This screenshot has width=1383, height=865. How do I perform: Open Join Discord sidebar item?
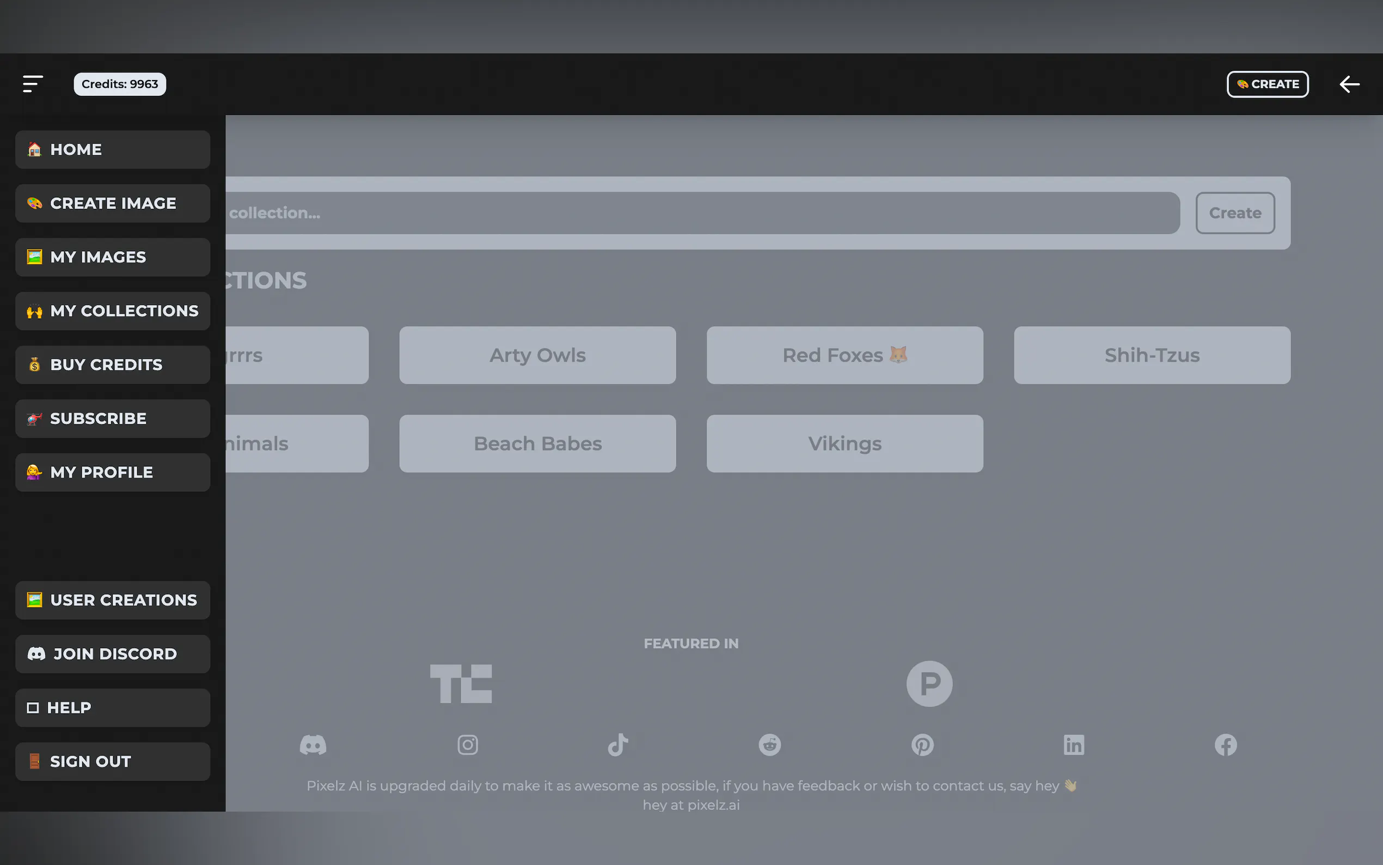(113, 654)
